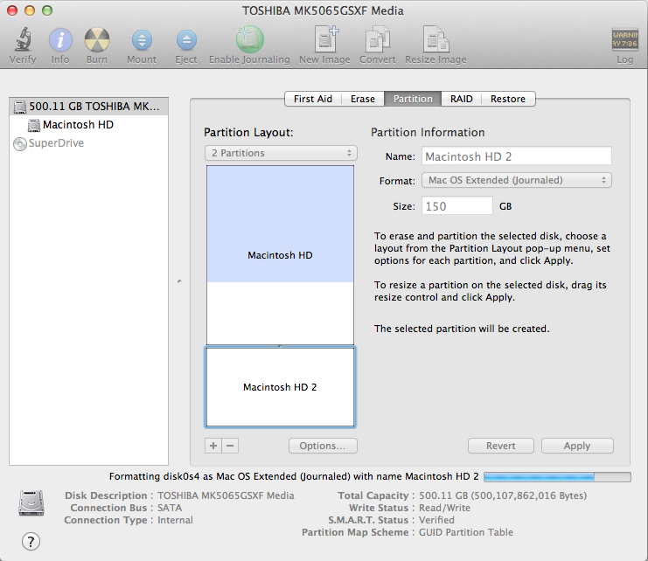The height and width of the screenshot is (561, 648).
Task: Click the partition resize handle between the two partitions
Action: point(280,346)
